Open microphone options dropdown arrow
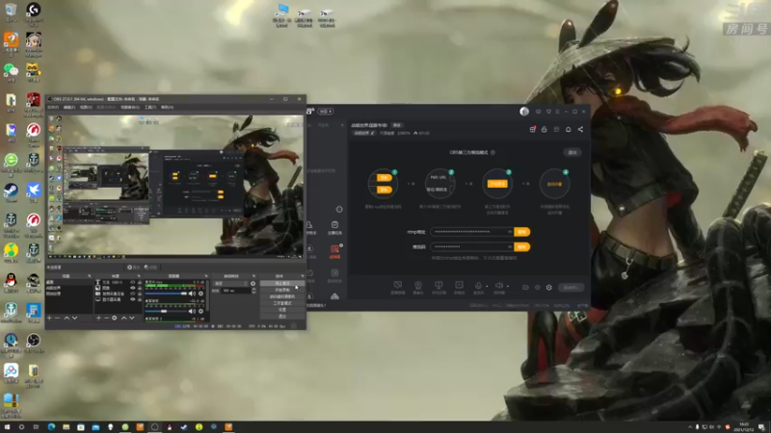 coord(487,286)
